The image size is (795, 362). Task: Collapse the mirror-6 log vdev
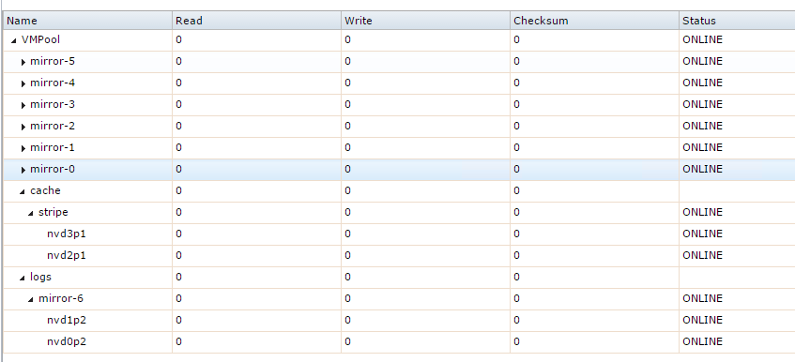(x=30, y=299)
